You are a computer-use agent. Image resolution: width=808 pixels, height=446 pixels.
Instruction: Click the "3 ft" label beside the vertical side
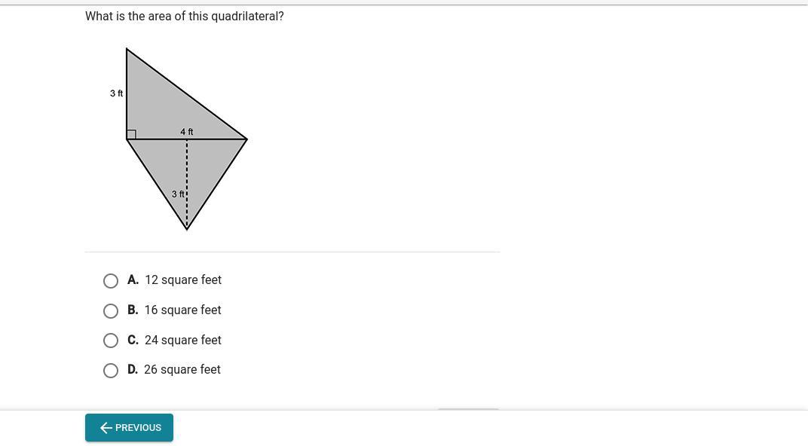point(116,93)
